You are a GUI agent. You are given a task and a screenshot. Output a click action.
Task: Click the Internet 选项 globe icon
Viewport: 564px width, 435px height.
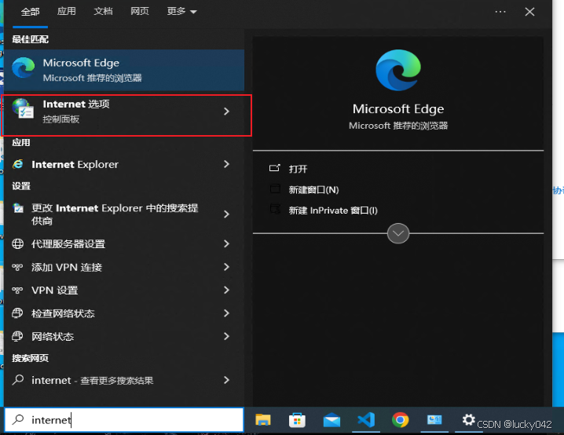23,108
